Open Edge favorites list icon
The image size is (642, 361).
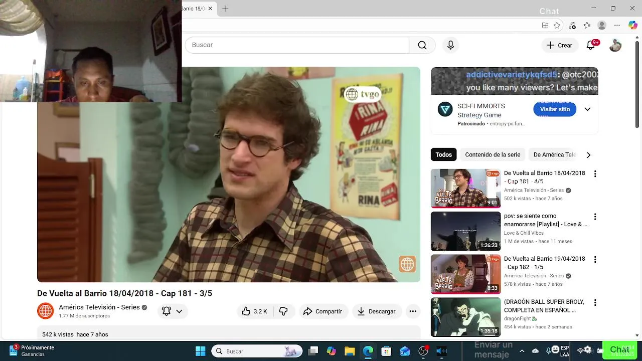click(x=587, y=26)
